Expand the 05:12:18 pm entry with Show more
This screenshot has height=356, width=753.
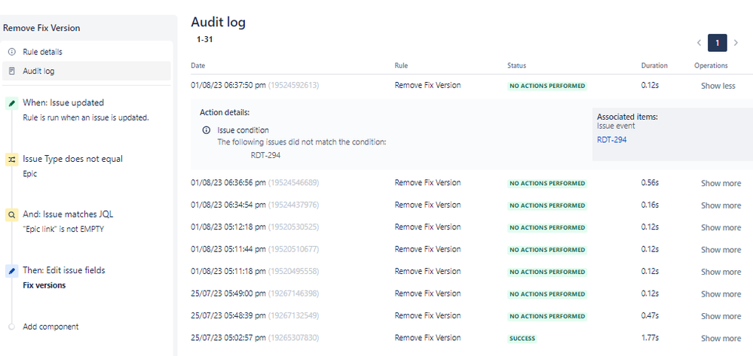(x=721, y=227)
